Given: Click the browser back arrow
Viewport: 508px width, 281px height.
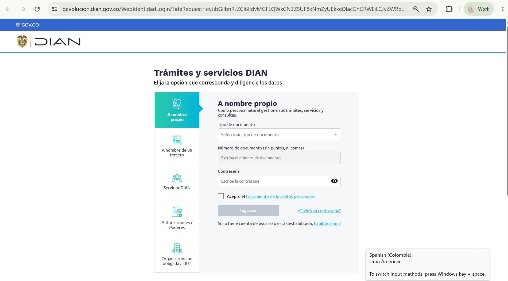Looking at the screenshot, I should [8, 9].
